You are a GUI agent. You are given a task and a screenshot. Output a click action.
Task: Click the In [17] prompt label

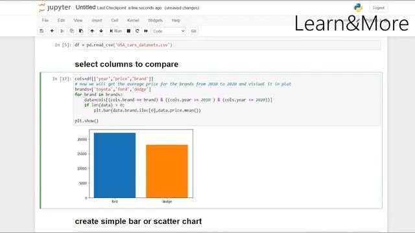point(62,79)
